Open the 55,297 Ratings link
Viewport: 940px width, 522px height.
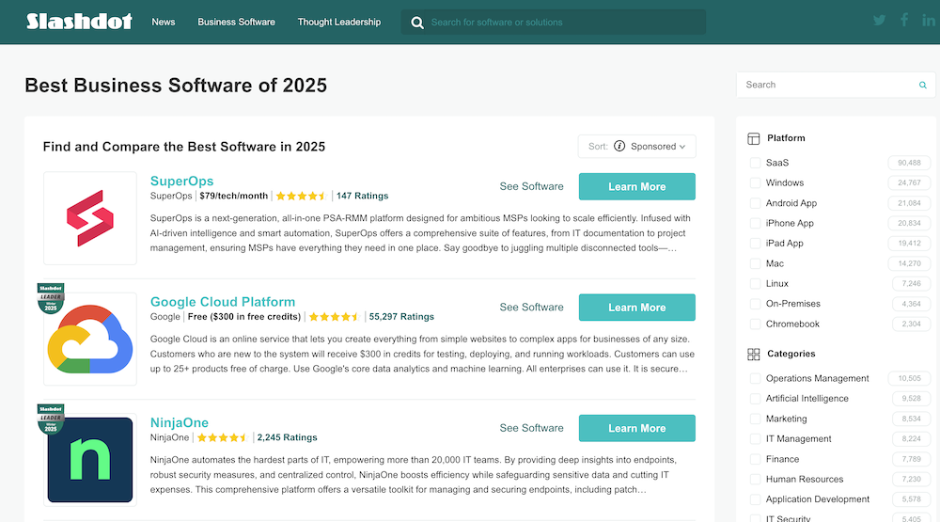tap(401, 317)
